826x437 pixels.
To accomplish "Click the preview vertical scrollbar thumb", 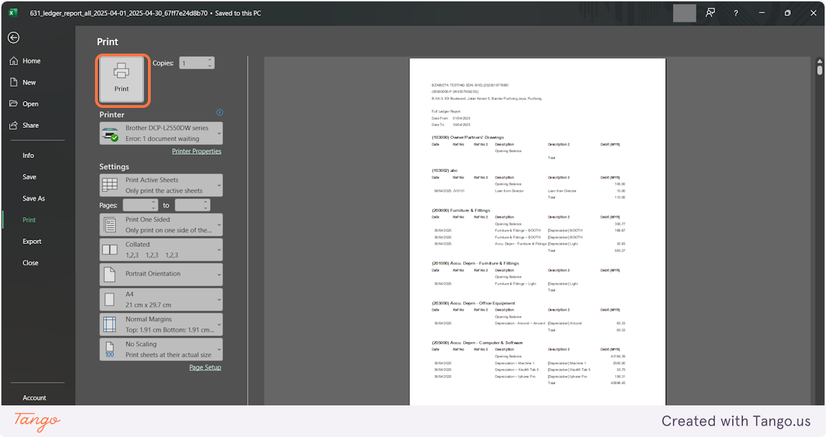I will [819, 70].
